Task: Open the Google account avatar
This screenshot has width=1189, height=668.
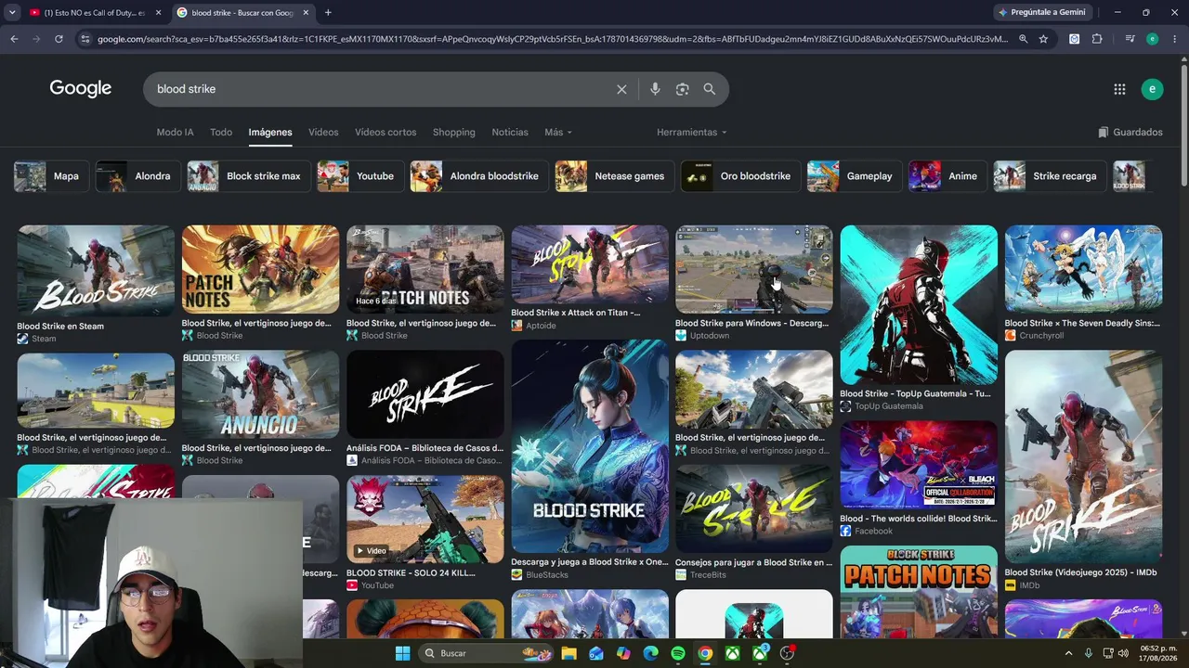Action: pos(1152,89)
